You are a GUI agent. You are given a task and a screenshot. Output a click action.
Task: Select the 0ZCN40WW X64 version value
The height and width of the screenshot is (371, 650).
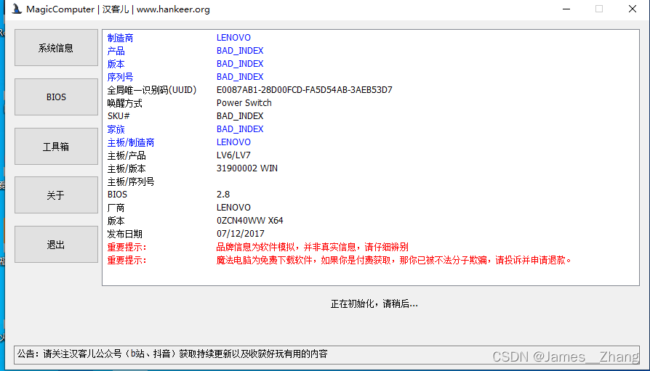(x=250, y=221)
